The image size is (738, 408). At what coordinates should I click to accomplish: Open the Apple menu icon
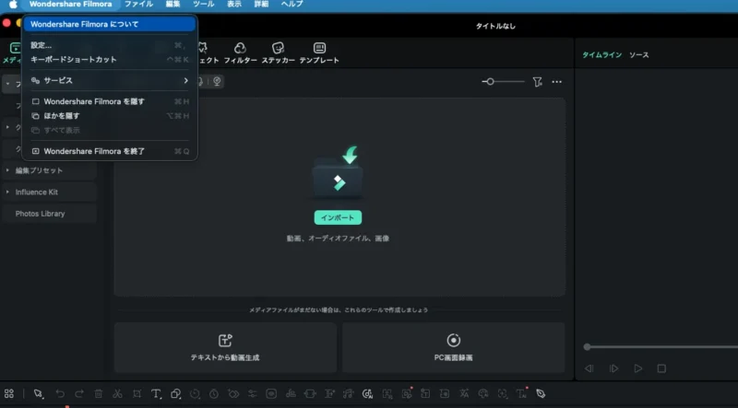click(13, 5)
